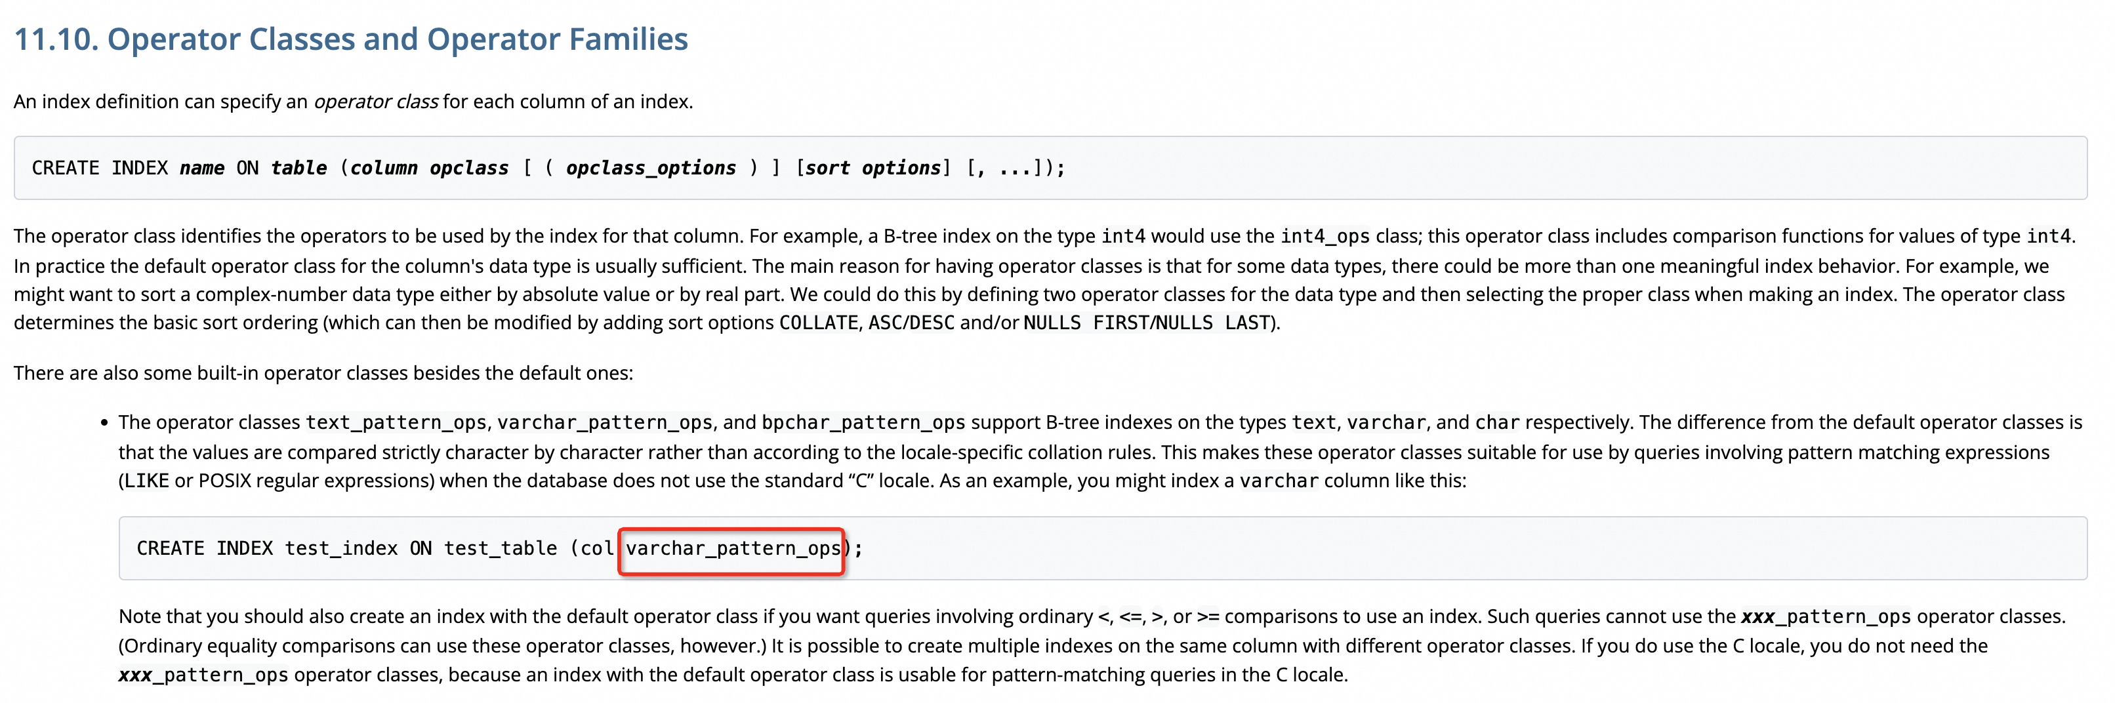Click "bpchar_pattern_ops" in the bullet paragraph

[x=863, y=422]
